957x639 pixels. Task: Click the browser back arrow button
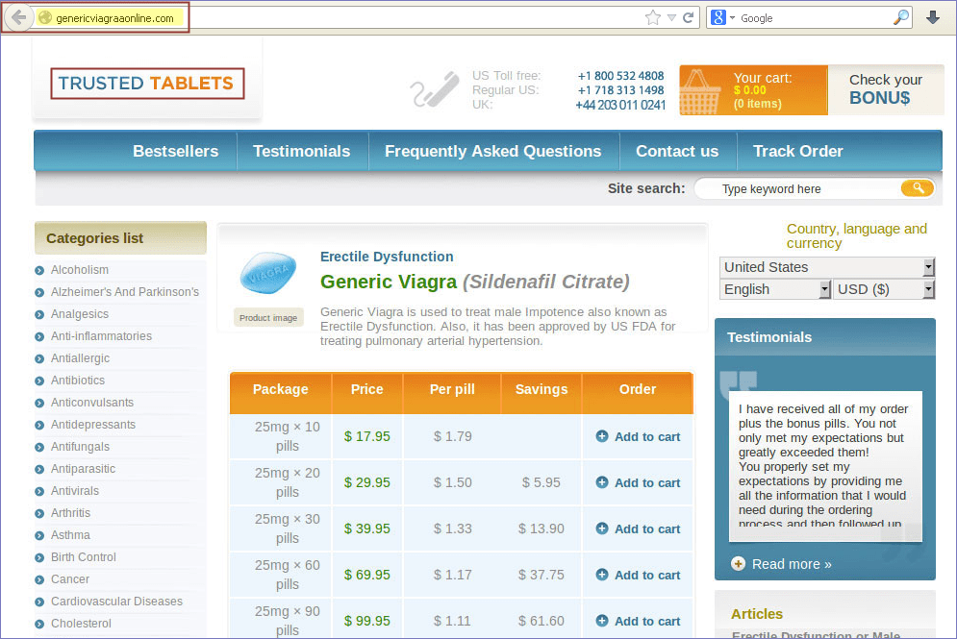18,18
